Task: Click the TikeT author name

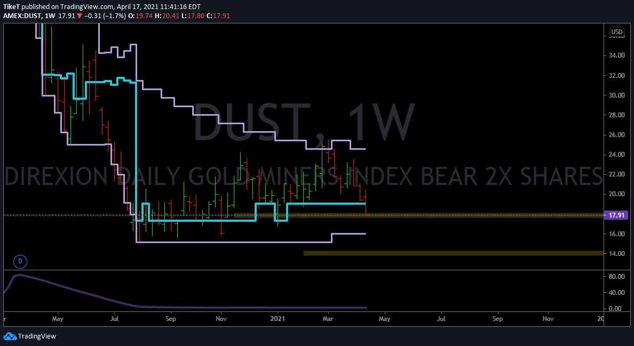Action: 11,6
